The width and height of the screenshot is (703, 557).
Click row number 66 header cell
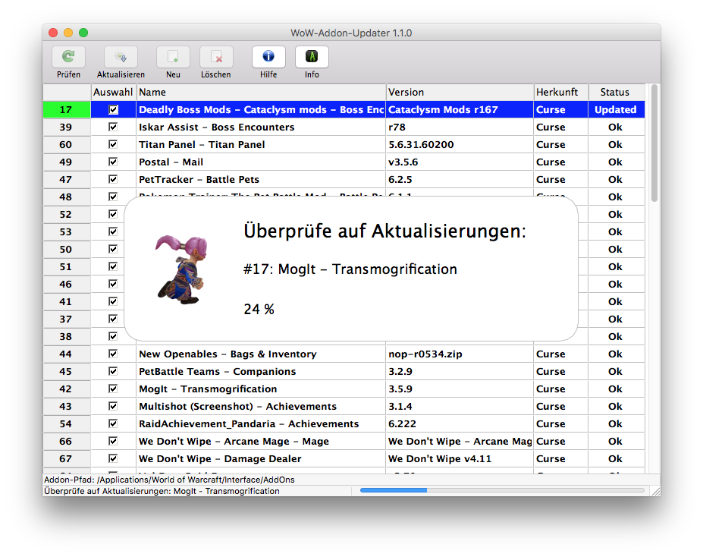(67, 442)
